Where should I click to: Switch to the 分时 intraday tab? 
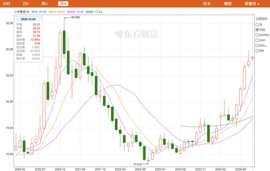click(6, 4)
